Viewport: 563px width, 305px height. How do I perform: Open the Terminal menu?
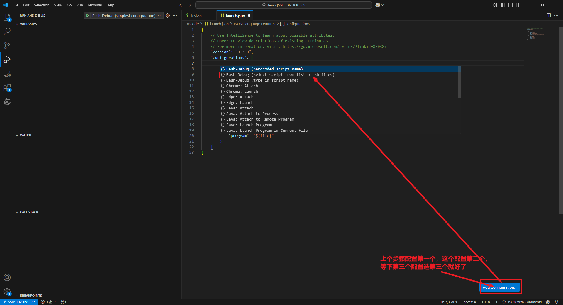95,5
